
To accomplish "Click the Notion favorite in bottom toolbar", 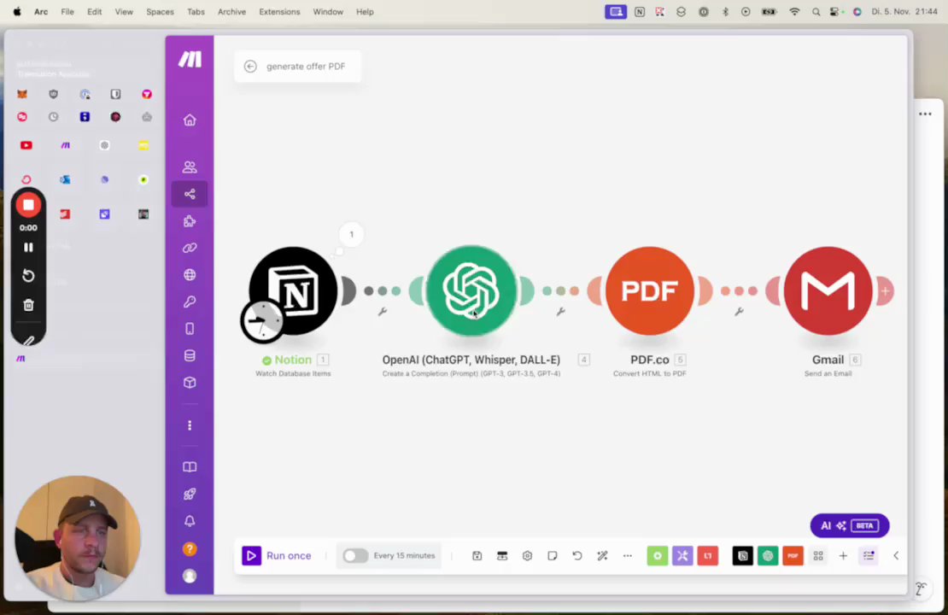I will coord(742,556).
